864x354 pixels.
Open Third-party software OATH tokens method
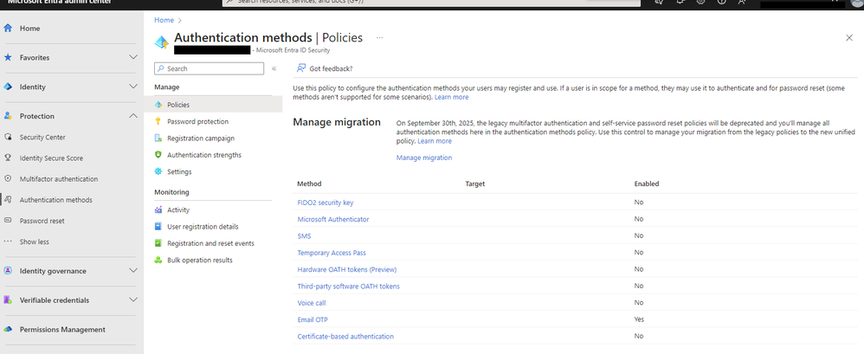coord(349,286)
